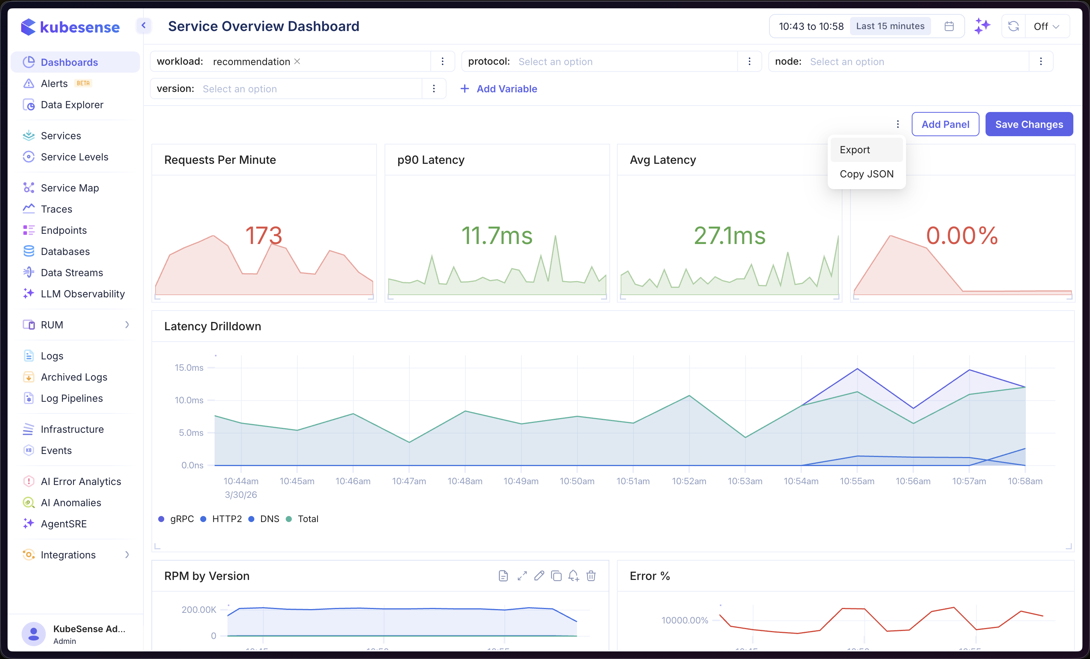Viewport: 1090px width, 659px height.
Task: Click the Requests Per Minute panel title
Action: 220,160
